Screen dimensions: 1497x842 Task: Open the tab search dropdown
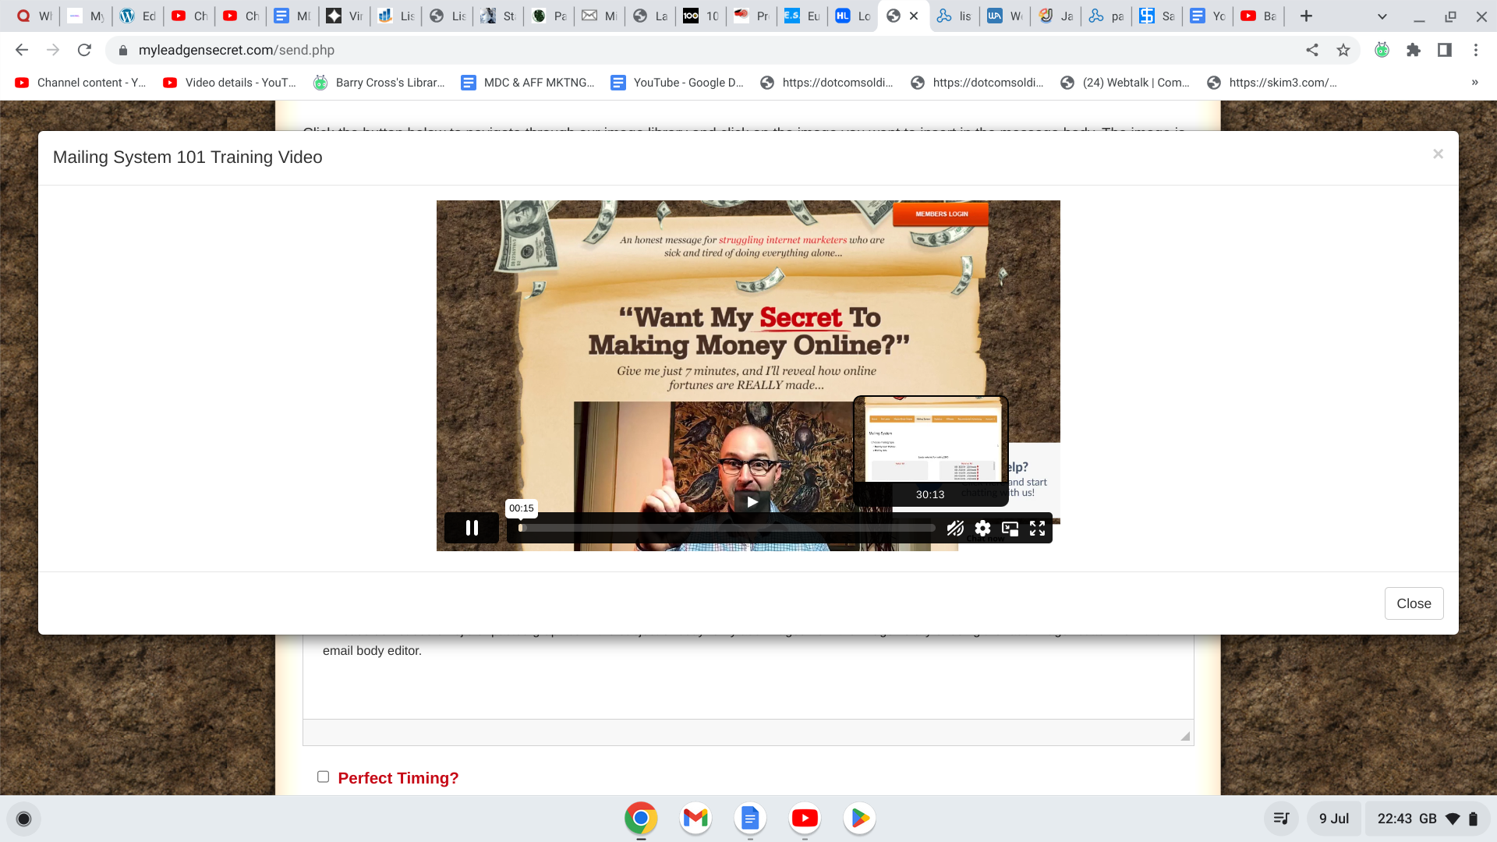pyautogui.click(x=1381, y=16)
